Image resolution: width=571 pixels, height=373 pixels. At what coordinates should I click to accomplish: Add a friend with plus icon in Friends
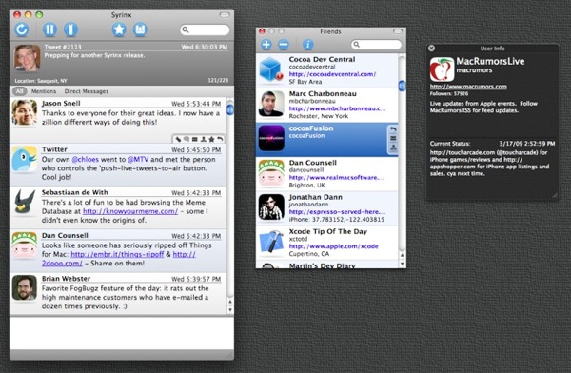click(266, 45)
